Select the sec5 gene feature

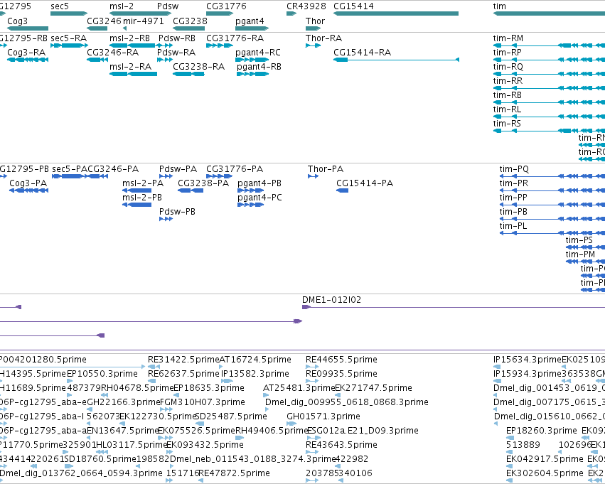coord(69,14)
